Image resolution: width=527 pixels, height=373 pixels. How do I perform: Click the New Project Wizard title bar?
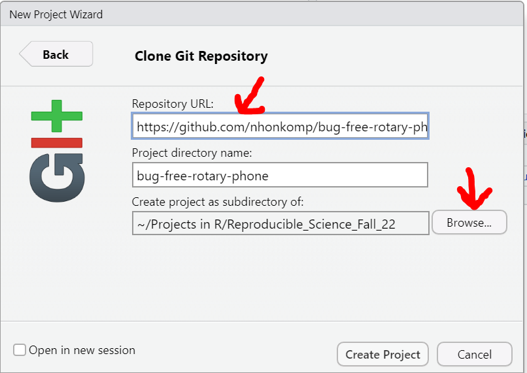(x=262, y=14)
